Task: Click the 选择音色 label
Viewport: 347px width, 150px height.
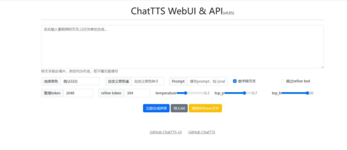Action: (51, 81)
